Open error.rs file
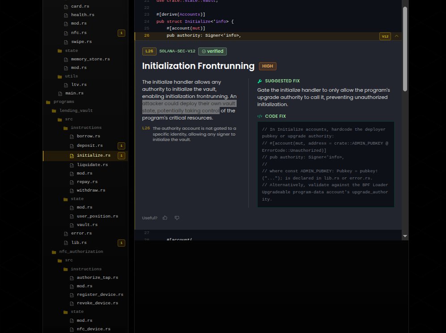Image resolution: width=446 pixels, height=333 pixels. point(81,233)
